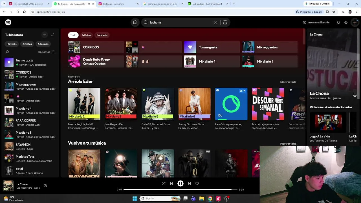Open Tus me gusta in the library
This screenshot has height=203, width=361.
tap(30, 62)
